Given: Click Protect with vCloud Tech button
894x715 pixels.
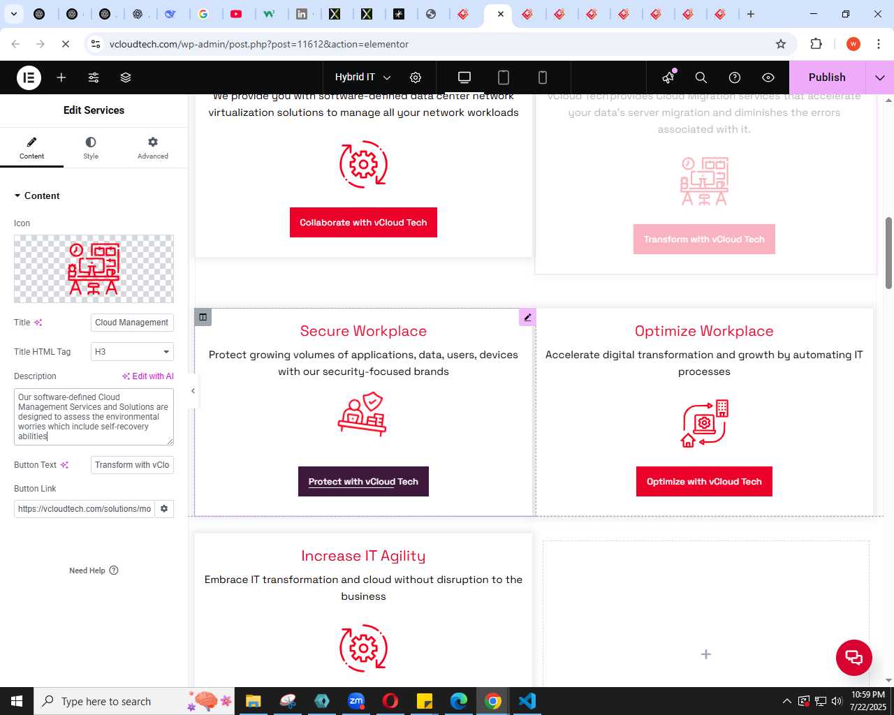Looking at the screenshot, I should point(363,482).
